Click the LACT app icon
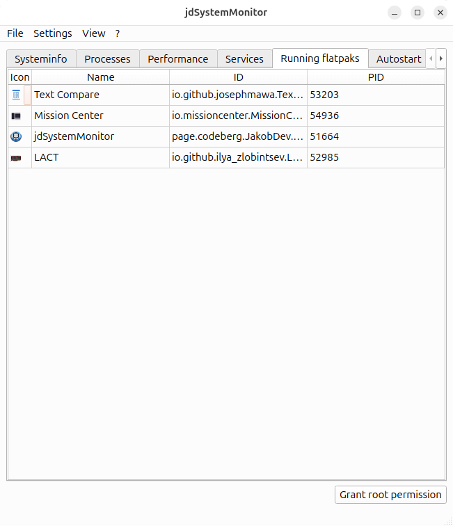Screen dimensions: 453x526 point(16,158)
